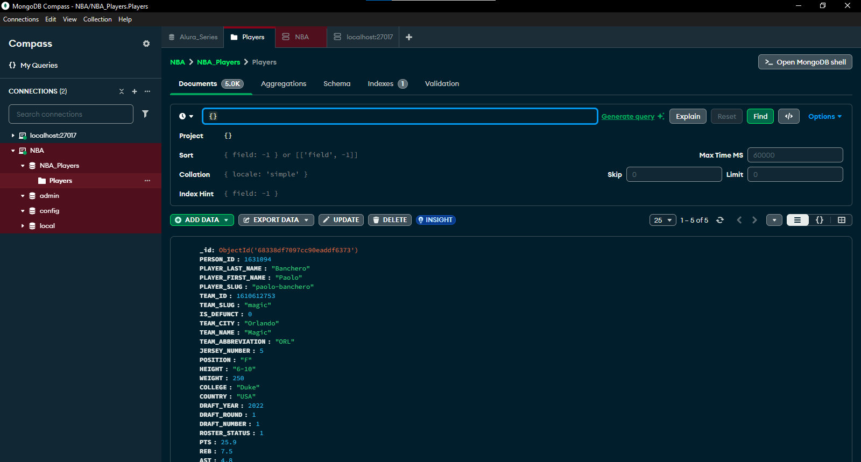Click the config database icon
Image resolution: width=861 pixels, height=462 pixels.
[x=32, y=211]
